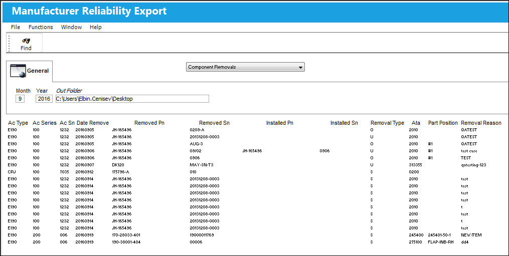Click removal reason NEW ITEM
This screenshot has height=256, width=509.
471,235
